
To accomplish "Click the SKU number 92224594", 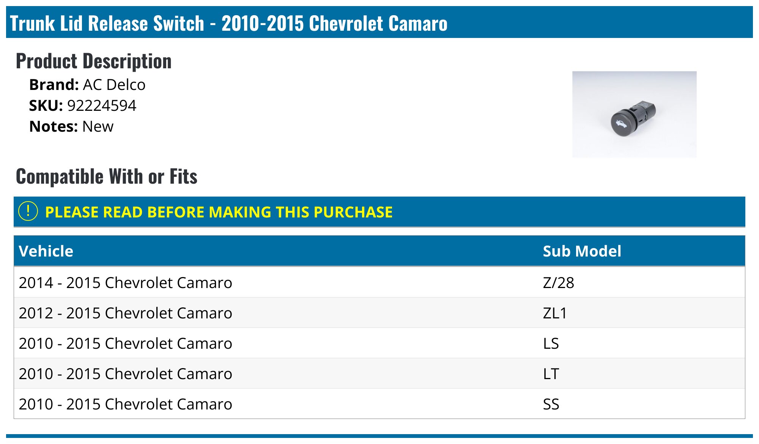I will pyautogui.click(x=102, y=105).
